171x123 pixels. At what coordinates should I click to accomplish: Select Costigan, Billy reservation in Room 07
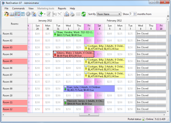(x=105, y=75)
